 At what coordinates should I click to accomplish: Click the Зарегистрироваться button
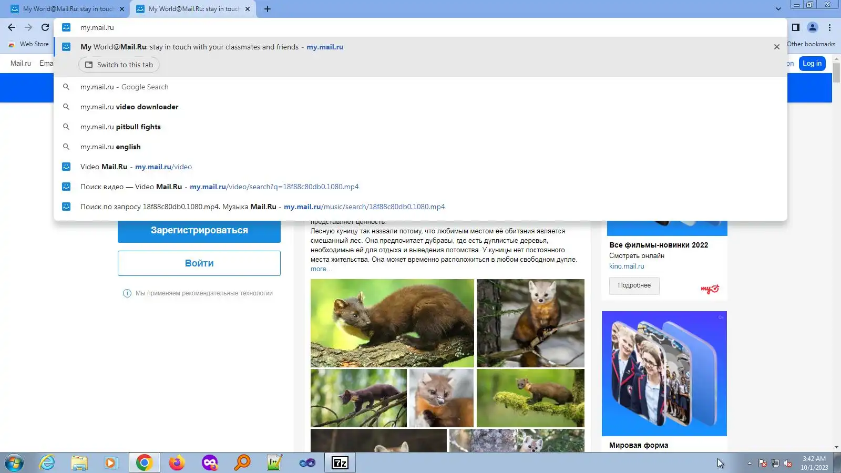click(x=199, y=230)
